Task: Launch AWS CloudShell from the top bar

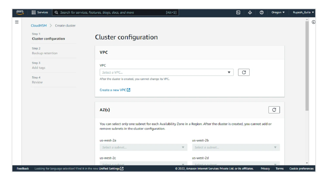Action: pyautogui.click(x=238, y=12)
